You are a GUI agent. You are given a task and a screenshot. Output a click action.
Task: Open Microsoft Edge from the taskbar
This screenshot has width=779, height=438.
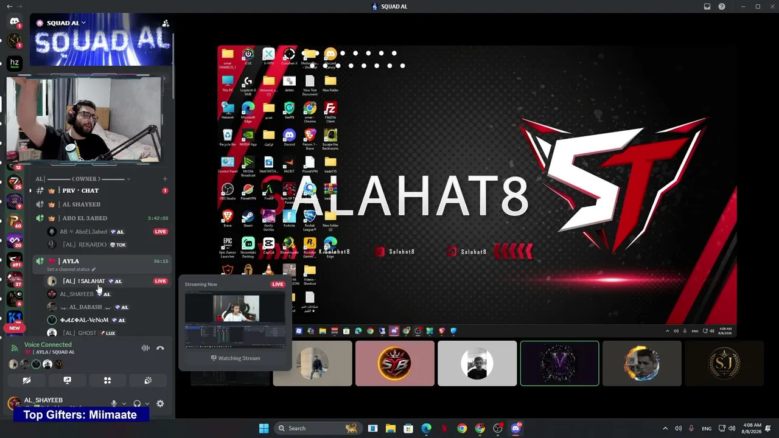[x=426, y=428]
